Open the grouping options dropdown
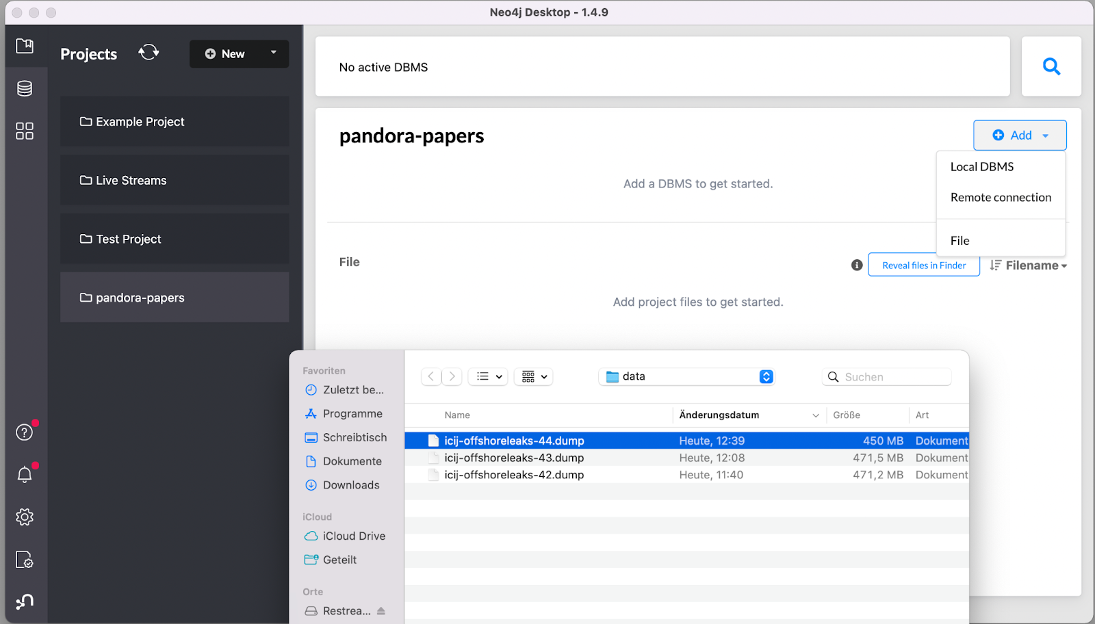Screen dimensions: 1095x624 tap(534, 376)
